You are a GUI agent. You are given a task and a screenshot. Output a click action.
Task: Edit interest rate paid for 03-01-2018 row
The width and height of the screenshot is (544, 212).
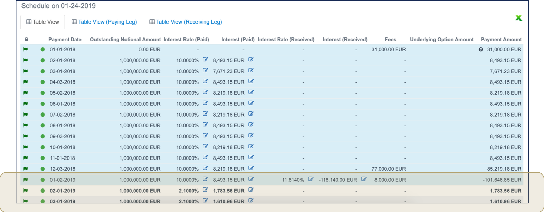[205, 71]
